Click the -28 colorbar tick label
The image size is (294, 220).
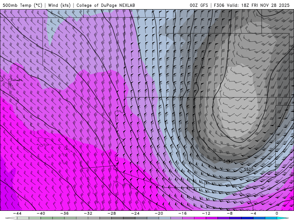[x=112, y=213]
